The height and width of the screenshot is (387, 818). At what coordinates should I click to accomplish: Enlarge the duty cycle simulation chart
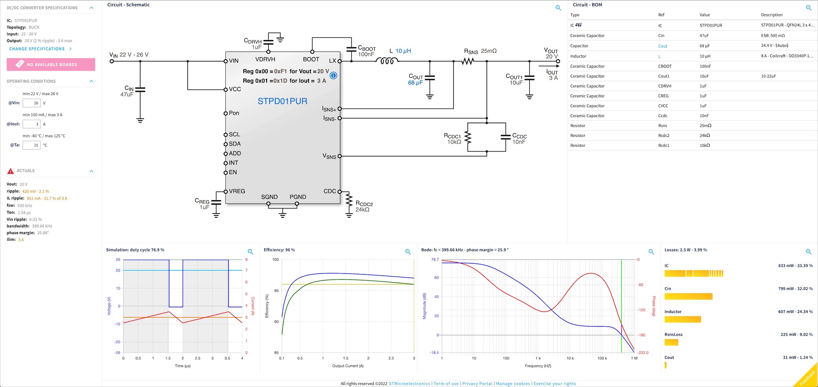[250, 252]
